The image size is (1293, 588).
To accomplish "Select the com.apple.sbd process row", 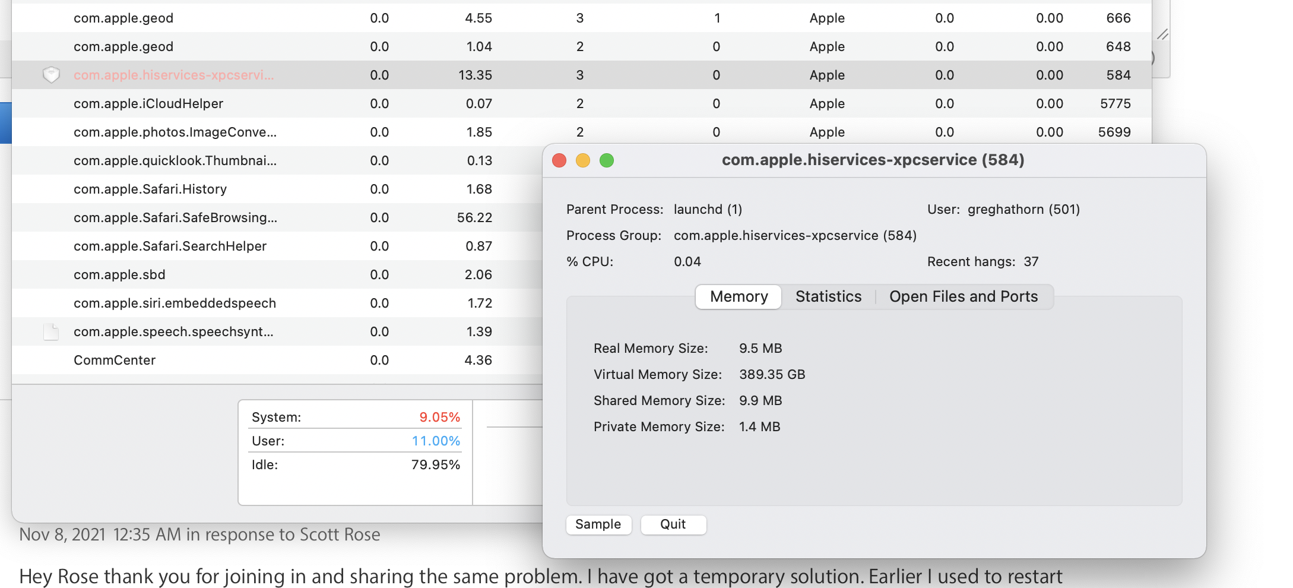I will pyautogui.click(x=119, y=274).
